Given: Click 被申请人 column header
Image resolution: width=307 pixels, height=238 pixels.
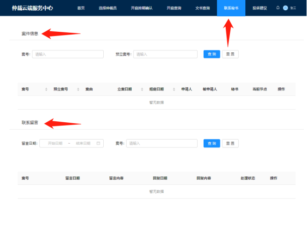Looking at the screenshot, I should pyautogui.click(x=210, y=89).
